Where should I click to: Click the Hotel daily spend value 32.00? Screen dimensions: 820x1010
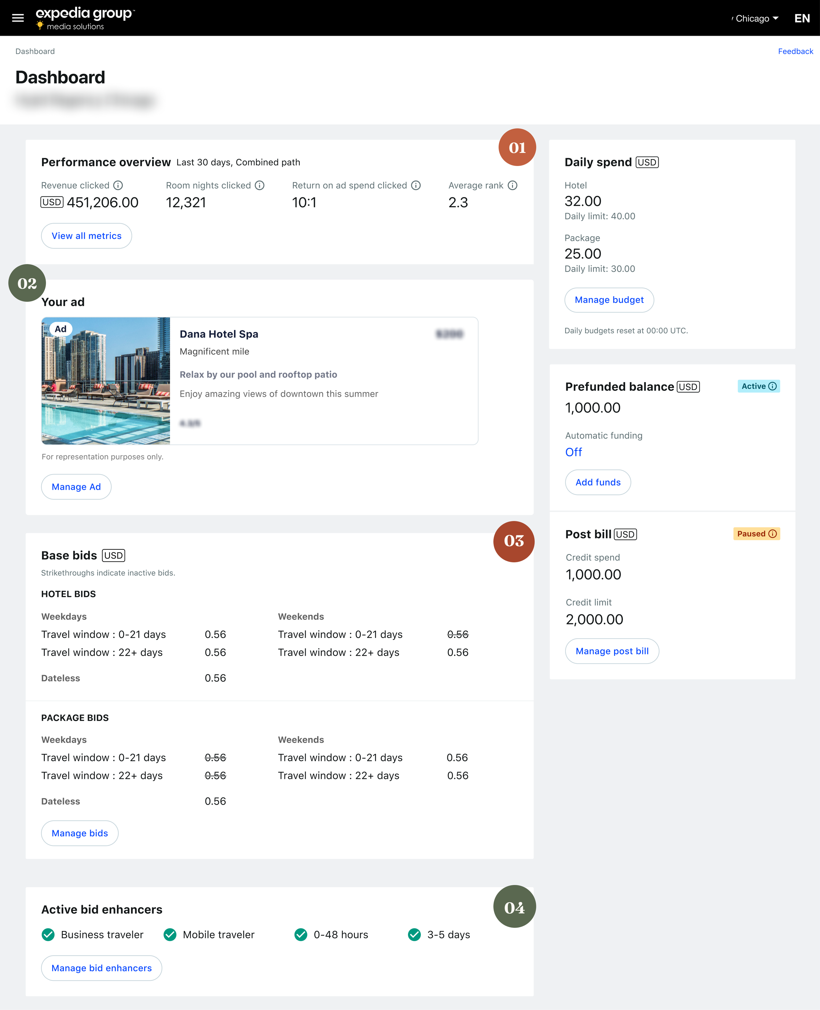click(583, 201)
